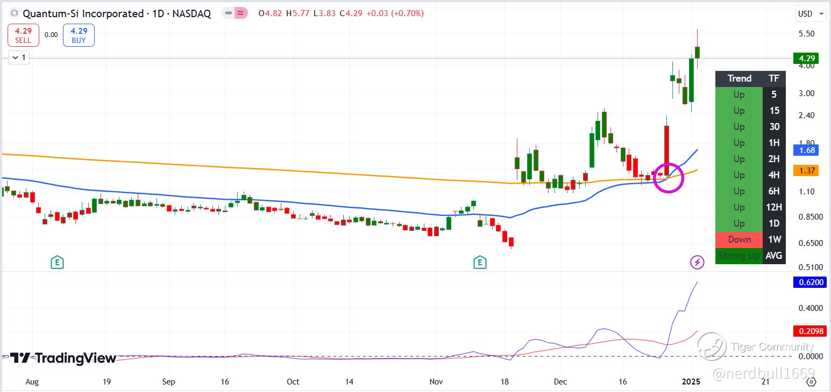Click the red Down trend cell

coord(739,239)
